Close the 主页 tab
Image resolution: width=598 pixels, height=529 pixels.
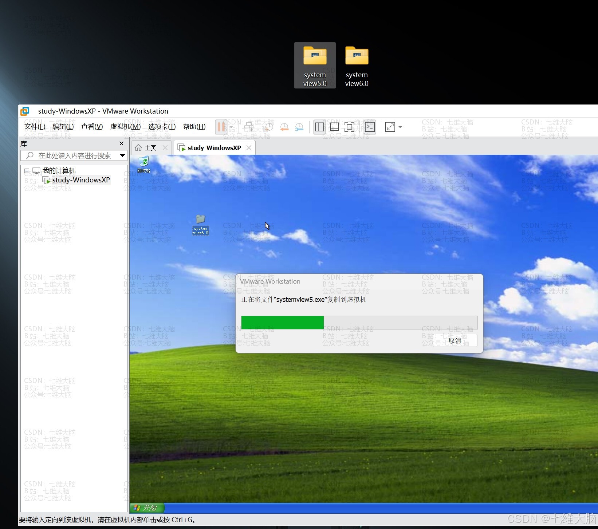[x=165, y=148]
